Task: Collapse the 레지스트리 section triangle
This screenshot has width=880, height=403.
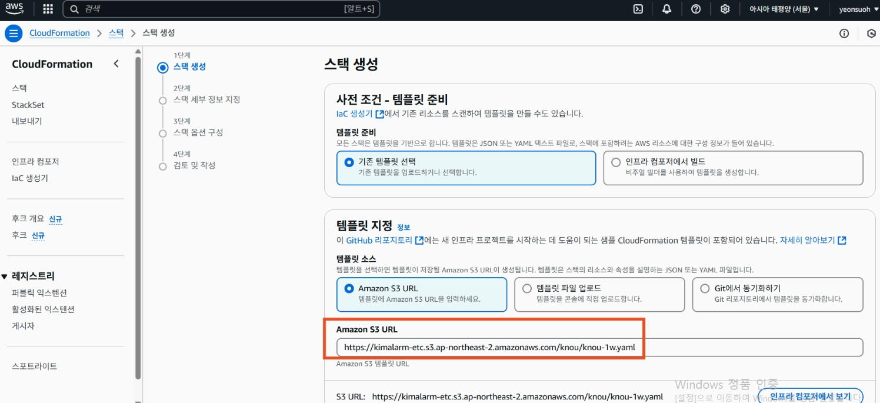Action: 5,276
